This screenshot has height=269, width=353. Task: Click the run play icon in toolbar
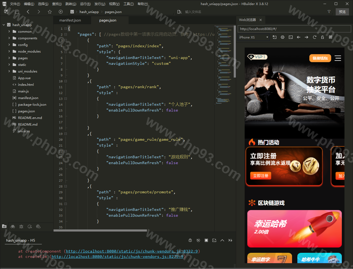[61, 12]
